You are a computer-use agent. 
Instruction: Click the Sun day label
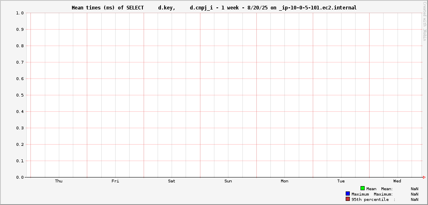[x=228, y=181]
